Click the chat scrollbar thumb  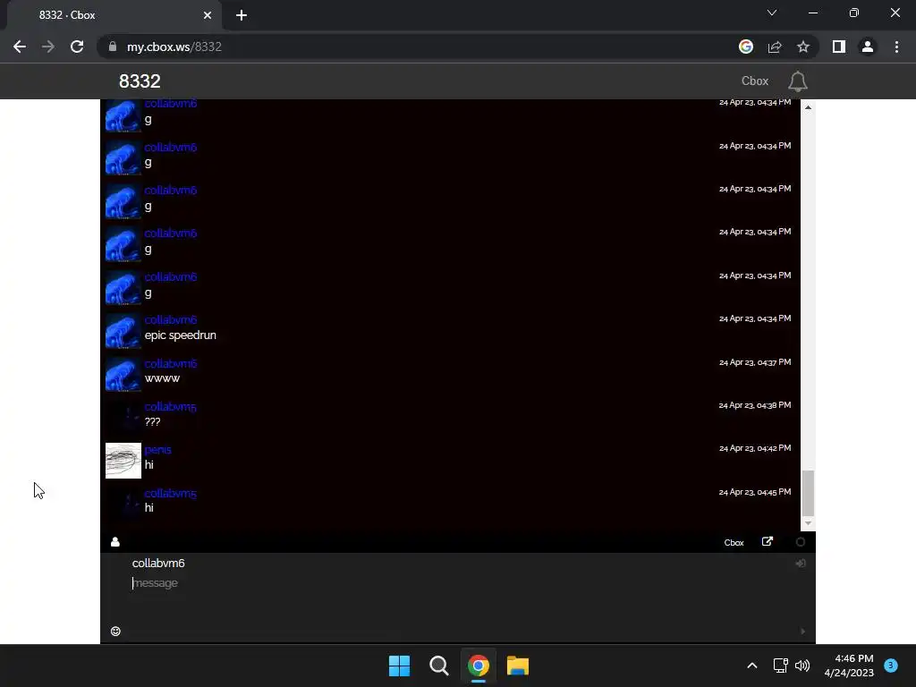click(x=808, y=494)
